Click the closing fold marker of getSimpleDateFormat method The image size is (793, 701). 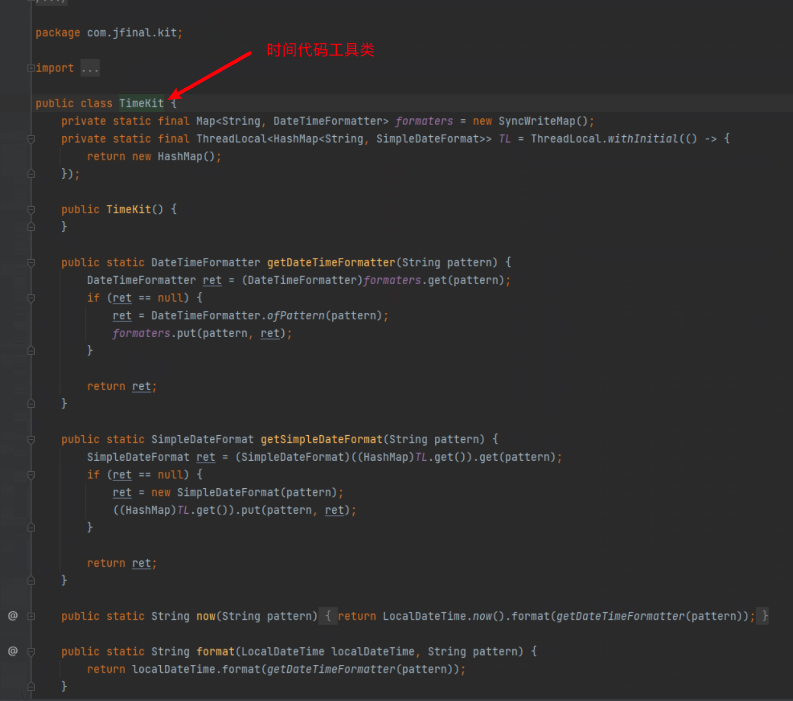click(31, 581)
